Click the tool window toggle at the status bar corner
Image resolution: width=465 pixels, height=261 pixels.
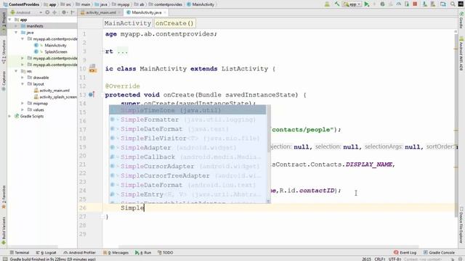click(5, 259)
